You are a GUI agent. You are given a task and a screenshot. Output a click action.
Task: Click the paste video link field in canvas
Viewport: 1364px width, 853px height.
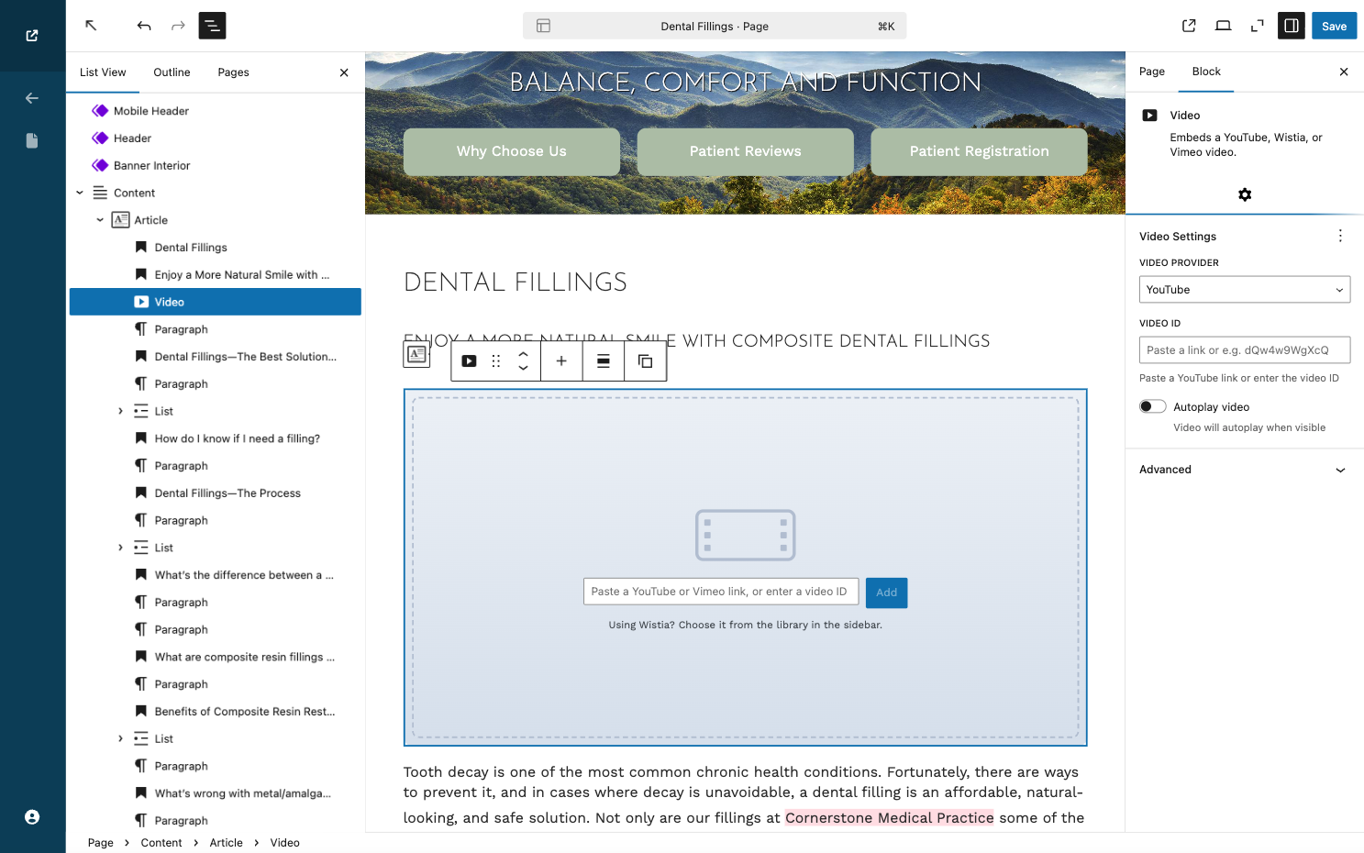click(x=721, y=592)
